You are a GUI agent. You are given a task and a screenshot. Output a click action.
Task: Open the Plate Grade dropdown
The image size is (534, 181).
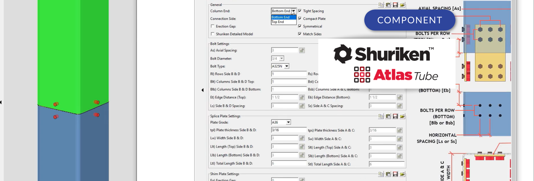coord(288,122)
